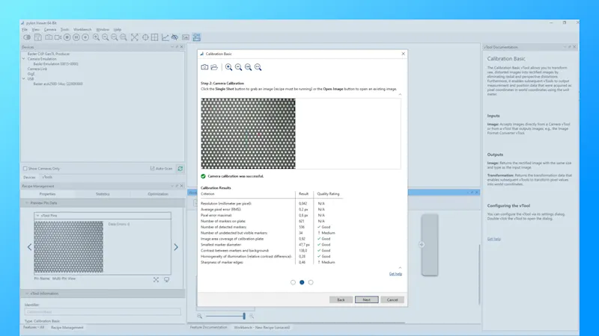Viewport: 599px width, 336px height.
Task: Start continuous shot with video camera icon
Action: pyautogui.click(x=58, y=37)
